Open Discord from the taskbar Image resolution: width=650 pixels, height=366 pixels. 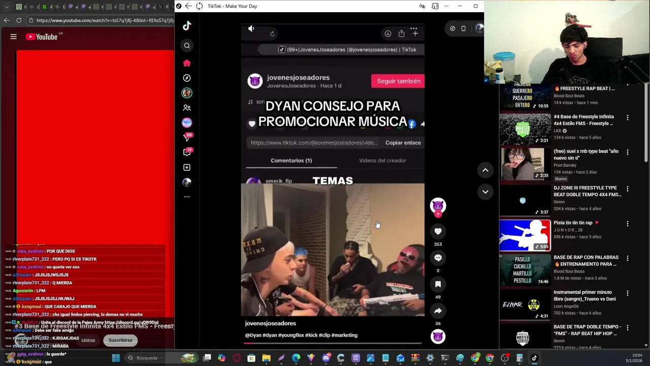[326, 358]
